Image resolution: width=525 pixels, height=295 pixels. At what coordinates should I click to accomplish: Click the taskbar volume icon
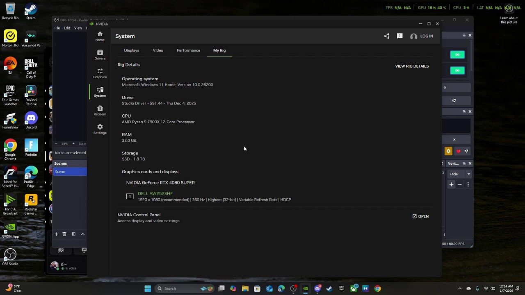point(493,288)
